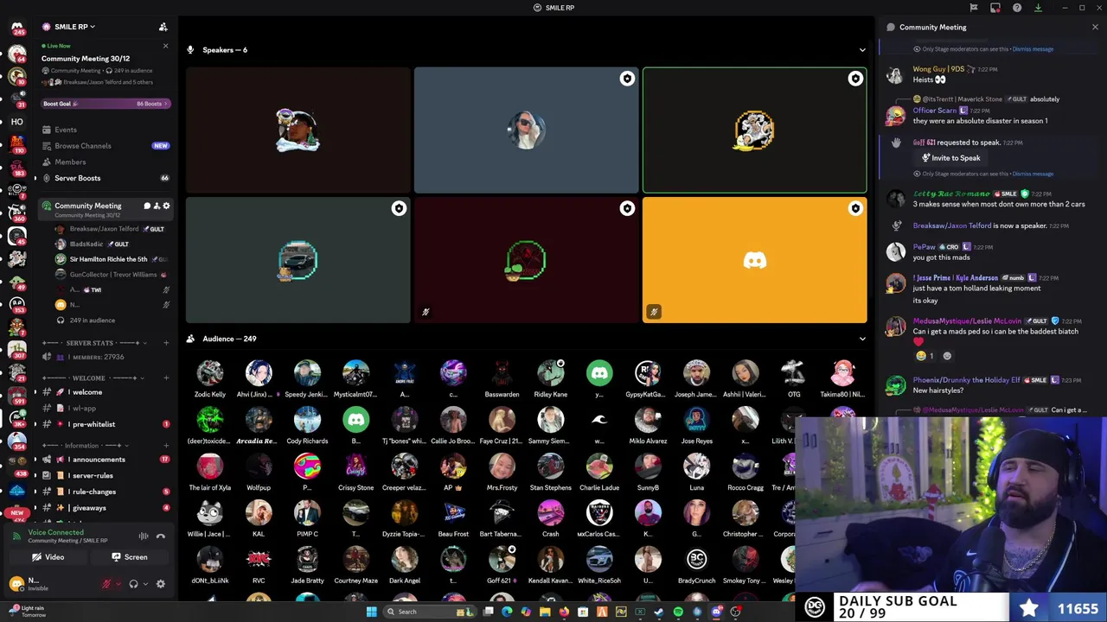Add channel to Information category

166,446
